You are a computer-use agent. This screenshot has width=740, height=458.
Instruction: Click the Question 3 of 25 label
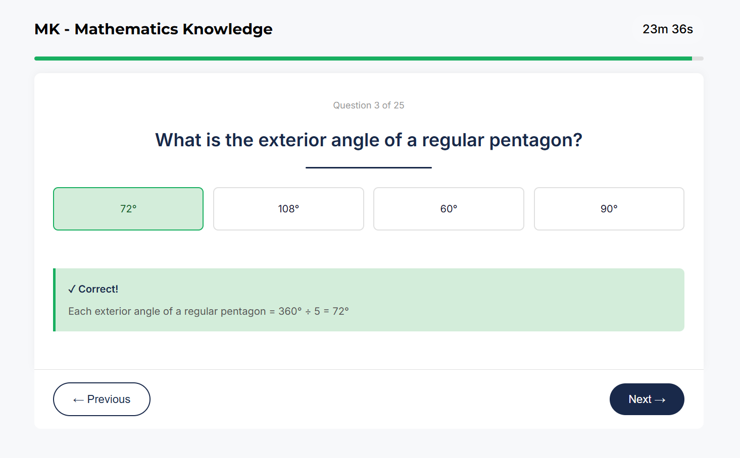click(368, 105)
